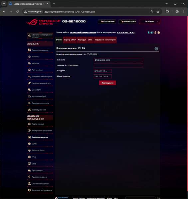Open the Мережа sidebar item
188x199 pixels.
coord(40,63)
